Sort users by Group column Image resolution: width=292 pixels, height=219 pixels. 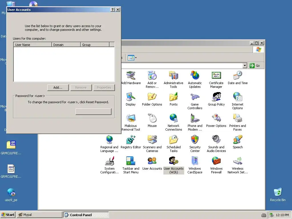[95, 45]
